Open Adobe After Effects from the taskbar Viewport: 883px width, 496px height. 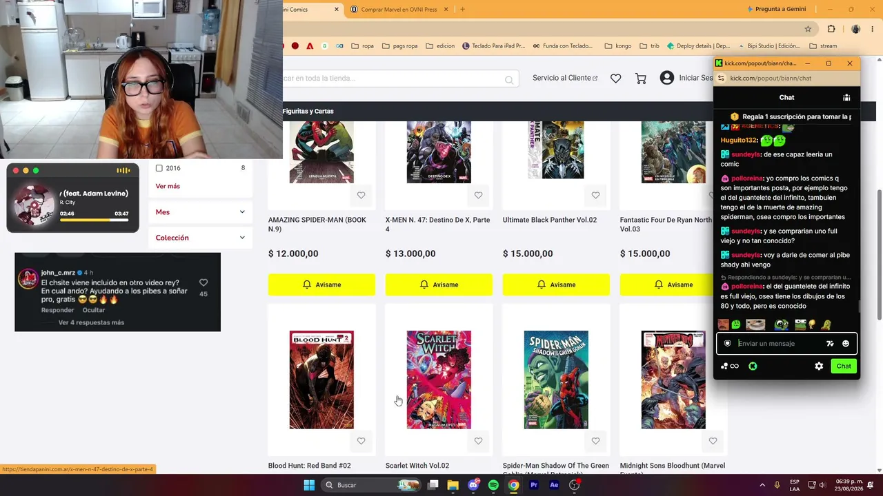point(554,485)
